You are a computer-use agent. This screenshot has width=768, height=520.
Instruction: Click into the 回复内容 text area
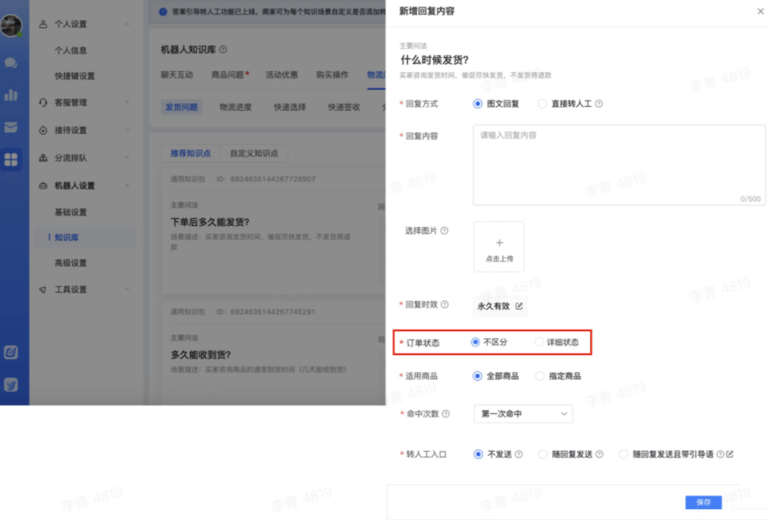point(619,165)
